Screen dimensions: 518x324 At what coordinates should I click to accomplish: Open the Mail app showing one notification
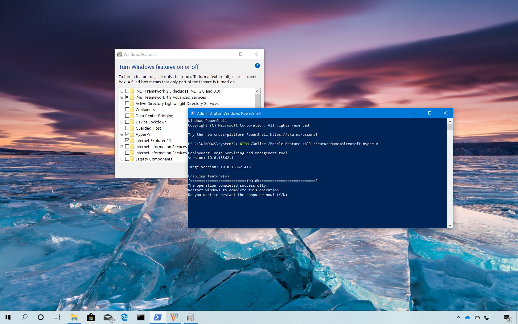coord(108,318)
